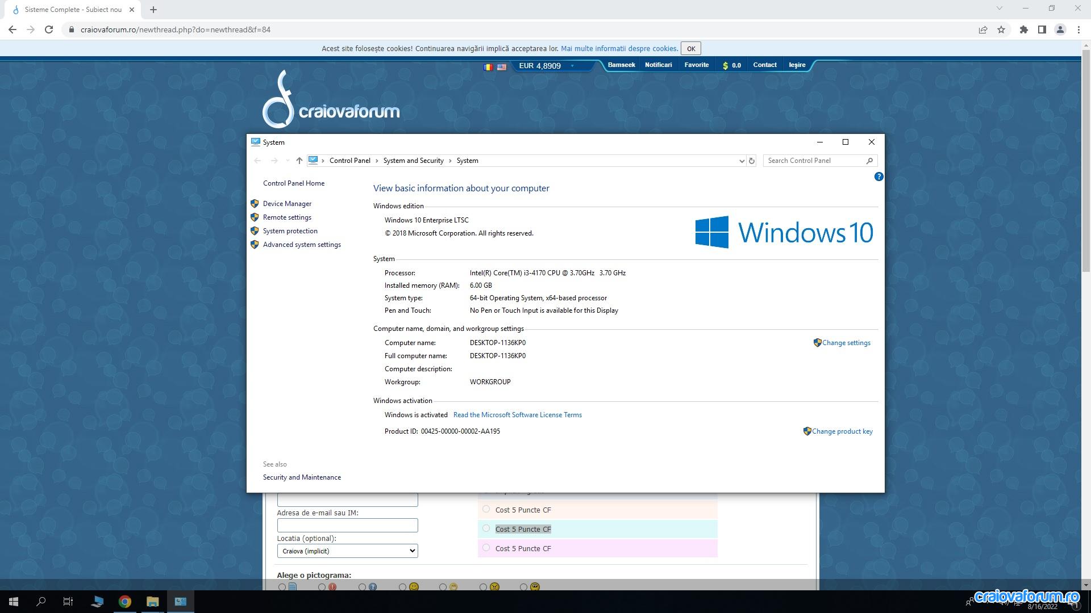Expand chevron after System and Security breadcrumb

450,161
